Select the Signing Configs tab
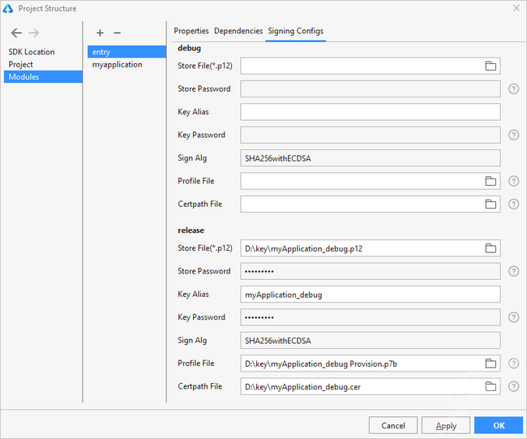 pyautogui.click(x=295, y=31)
